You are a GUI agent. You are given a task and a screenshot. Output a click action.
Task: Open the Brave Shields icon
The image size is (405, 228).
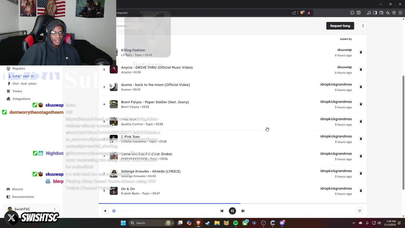click(x=302, y=13)
